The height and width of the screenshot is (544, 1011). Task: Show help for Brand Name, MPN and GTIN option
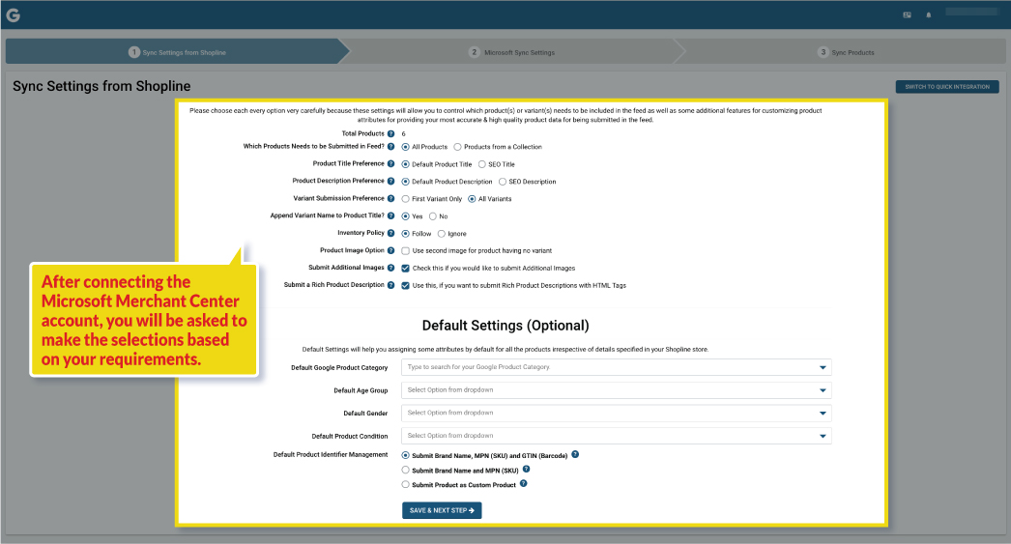tap(575, 454)
